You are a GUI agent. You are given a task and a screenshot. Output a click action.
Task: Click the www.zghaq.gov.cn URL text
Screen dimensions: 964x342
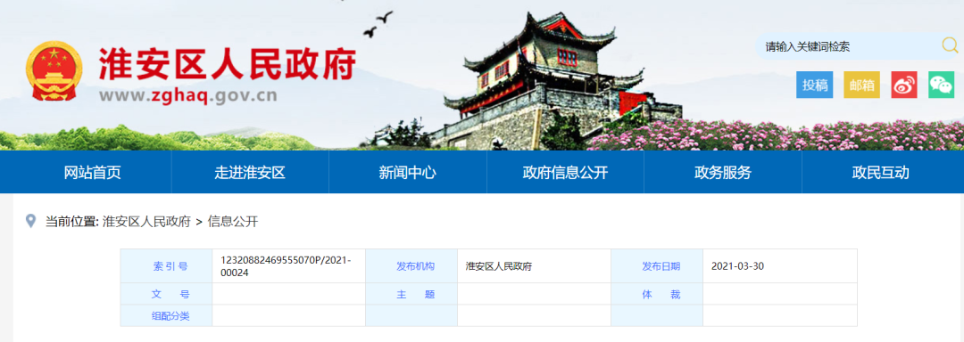tap(187, 95)
